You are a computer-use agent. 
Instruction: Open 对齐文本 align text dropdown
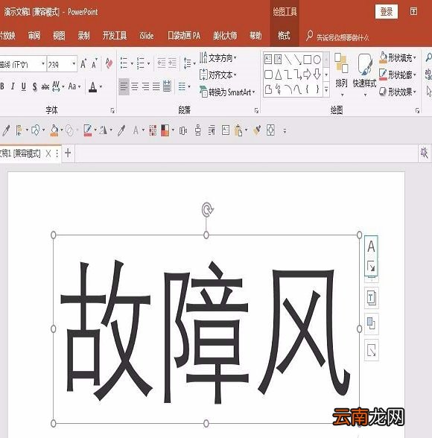pos(218,74)
